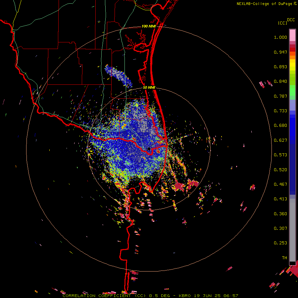Select the 0.467 scale value

coord(280,184)
